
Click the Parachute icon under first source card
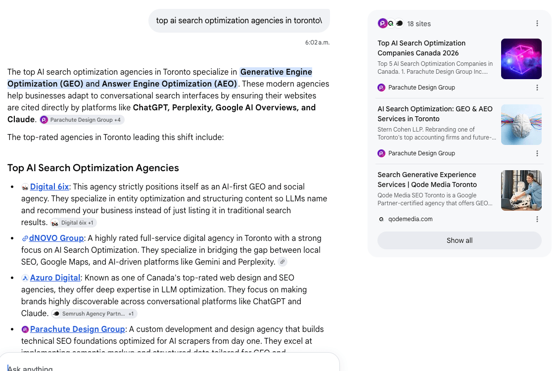click(x=381, y=88)
